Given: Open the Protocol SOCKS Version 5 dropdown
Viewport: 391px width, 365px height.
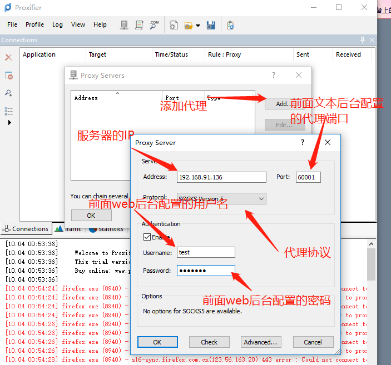Looking at the screenshot, I should pyautogui.click(x=221, y=198).
